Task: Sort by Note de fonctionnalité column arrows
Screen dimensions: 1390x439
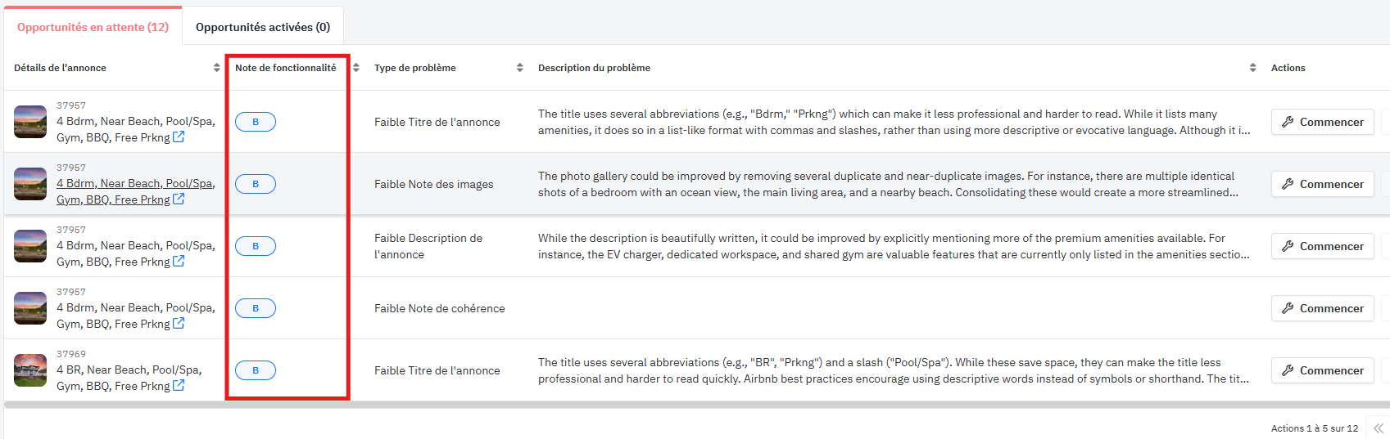Action: (x=356, y=68)
